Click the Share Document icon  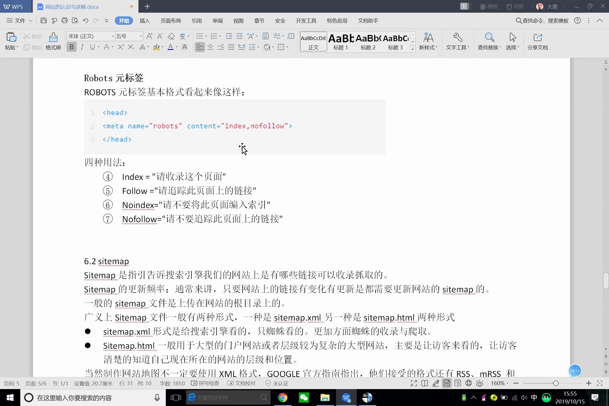click(x=538, y=41)
